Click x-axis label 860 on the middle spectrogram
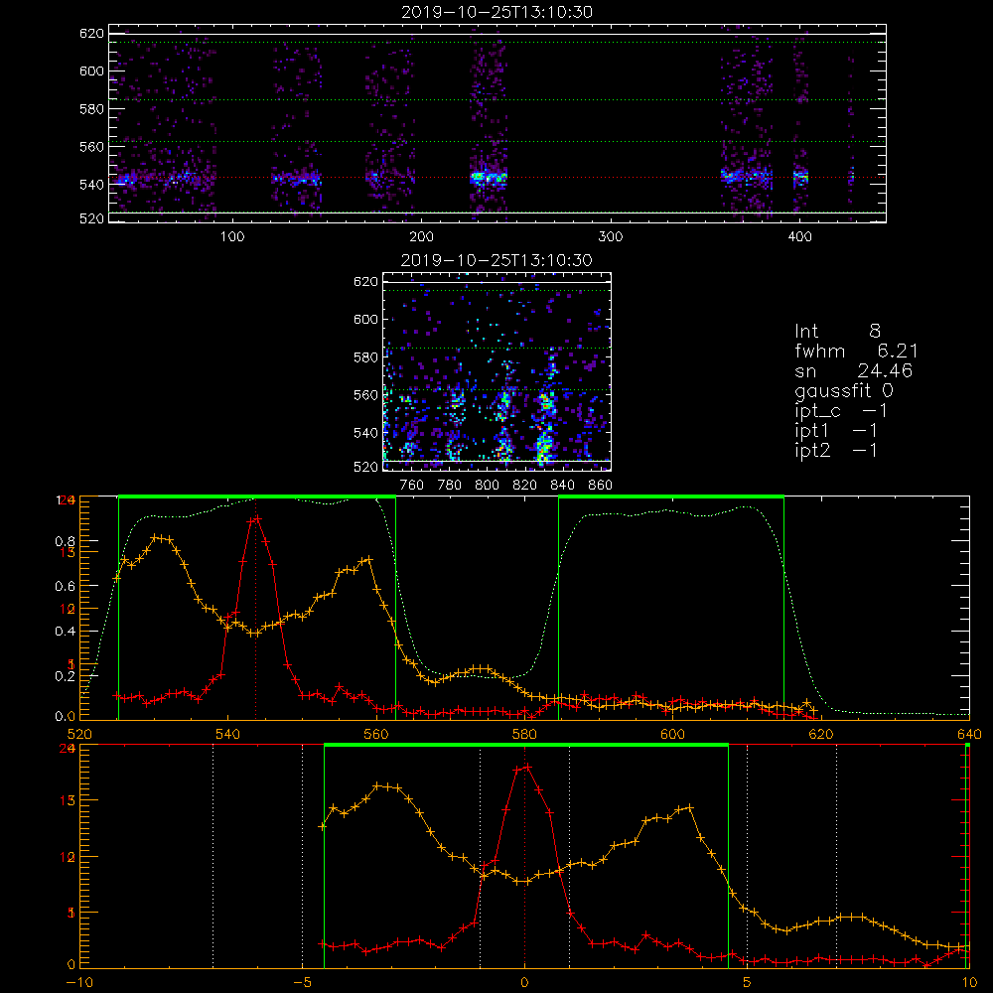Image resolution: width=993 pixels, height=993 pixels. point(601,486)
